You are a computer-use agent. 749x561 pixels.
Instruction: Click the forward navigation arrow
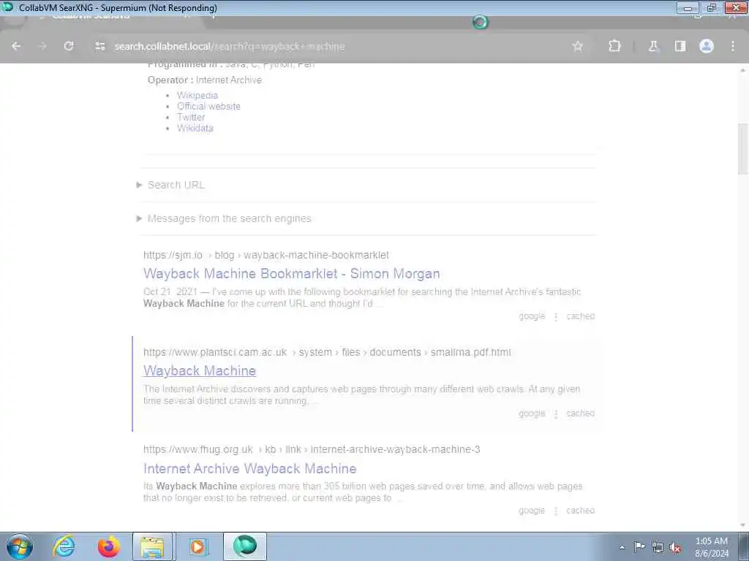(x=42, y=46)
